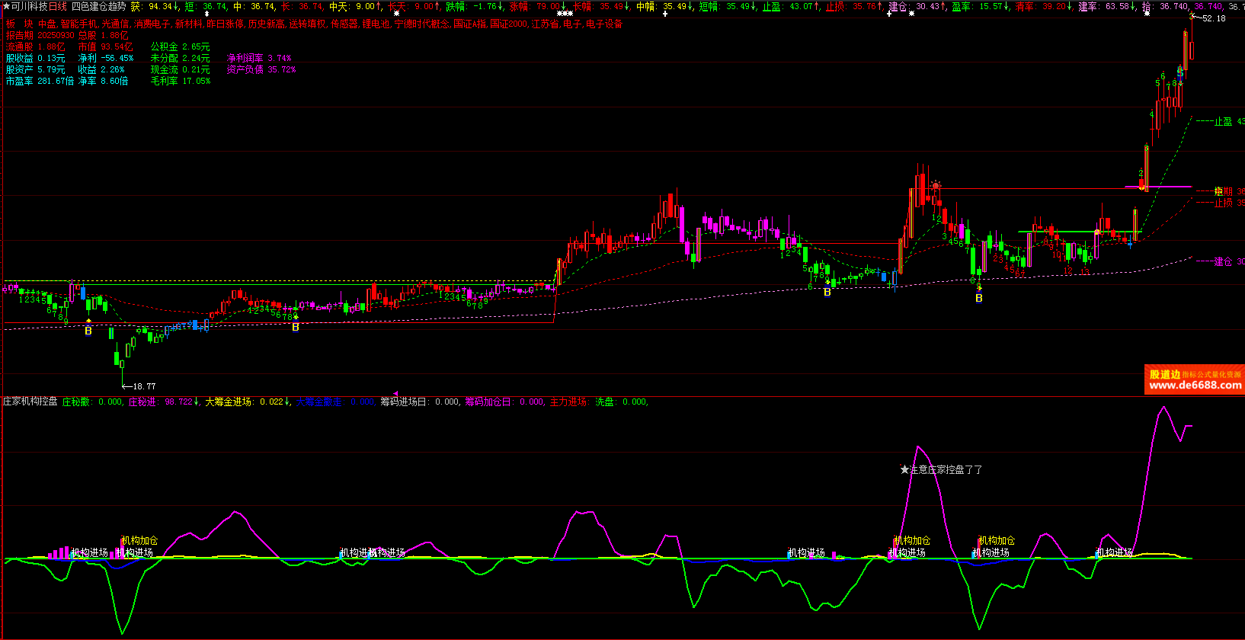Click the first 机构加仓 signal label
Image resolution: width=1245 pixels, height=640 pixels.
(x=139, y=540)
